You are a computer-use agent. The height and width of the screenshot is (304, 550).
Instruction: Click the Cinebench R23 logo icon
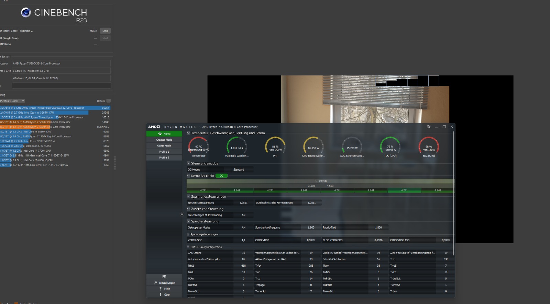(x=26, y=12)
